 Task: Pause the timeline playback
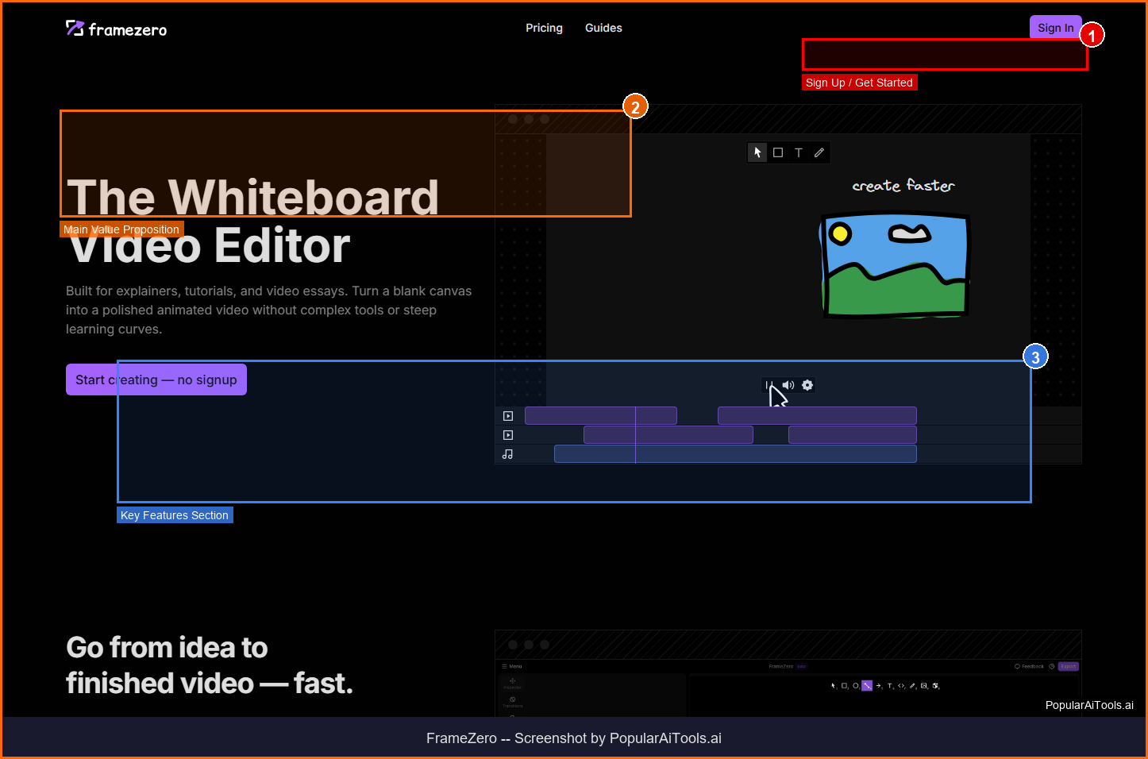pos(768,385)
